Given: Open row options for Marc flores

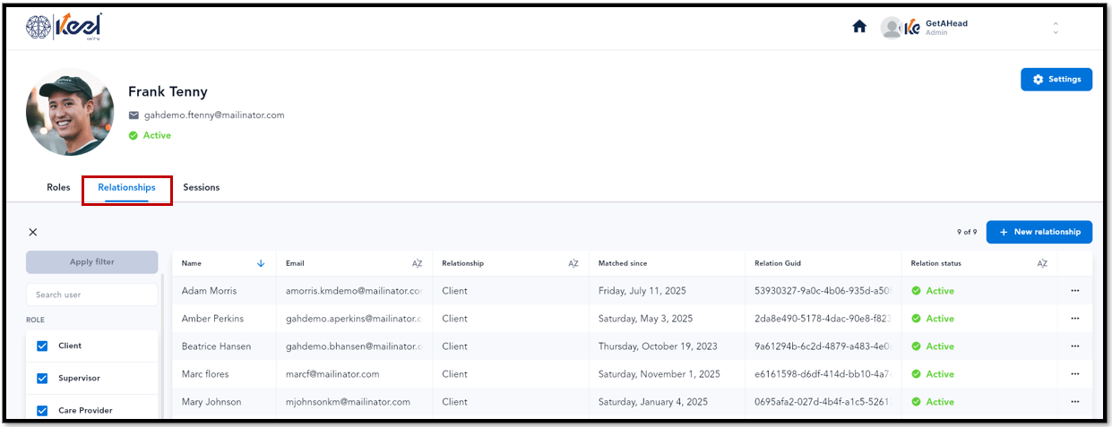Looking at the screenshot, I should [x=1074, y=374].
